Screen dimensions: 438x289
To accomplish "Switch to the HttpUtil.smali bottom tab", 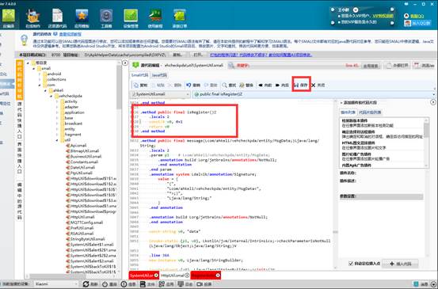I will (x=173, y=276).
